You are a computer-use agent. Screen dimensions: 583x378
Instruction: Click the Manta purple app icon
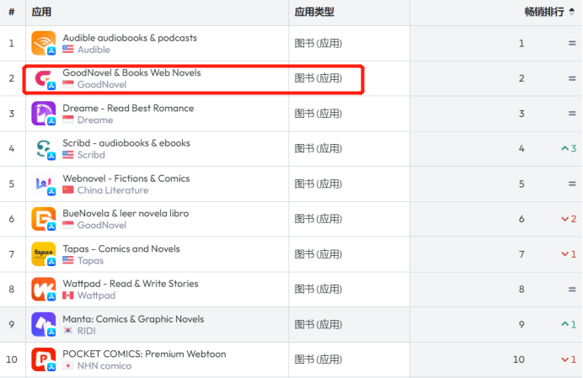coord(44,325)
